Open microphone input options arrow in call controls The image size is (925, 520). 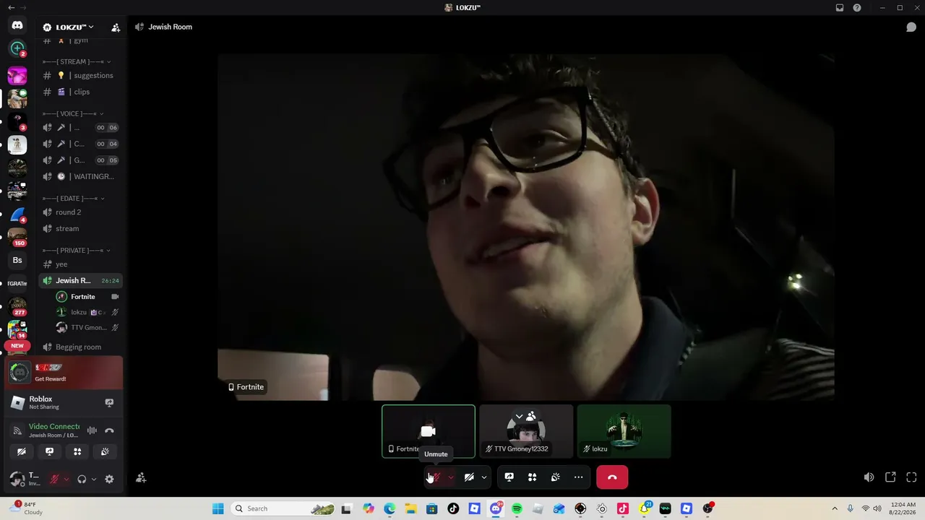pos(450,477)
